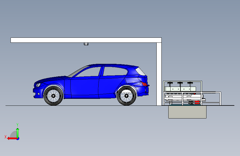Select the gray foundation block below ground
The image size is (240, 156).
[x=187, y=112]
